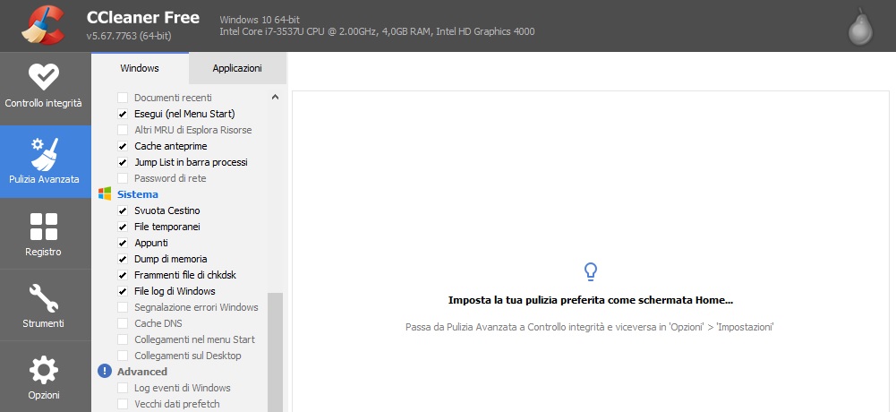Collapse the Sistema section header

pyautogui.click(x=137, y=194)
